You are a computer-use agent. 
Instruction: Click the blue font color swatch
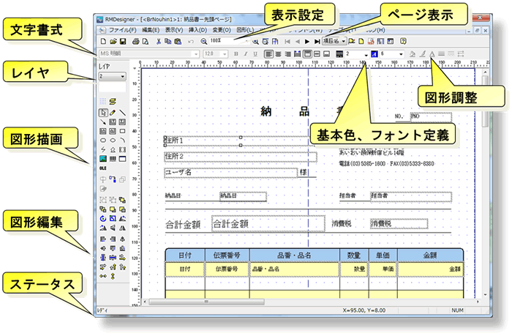click(374, 53)
